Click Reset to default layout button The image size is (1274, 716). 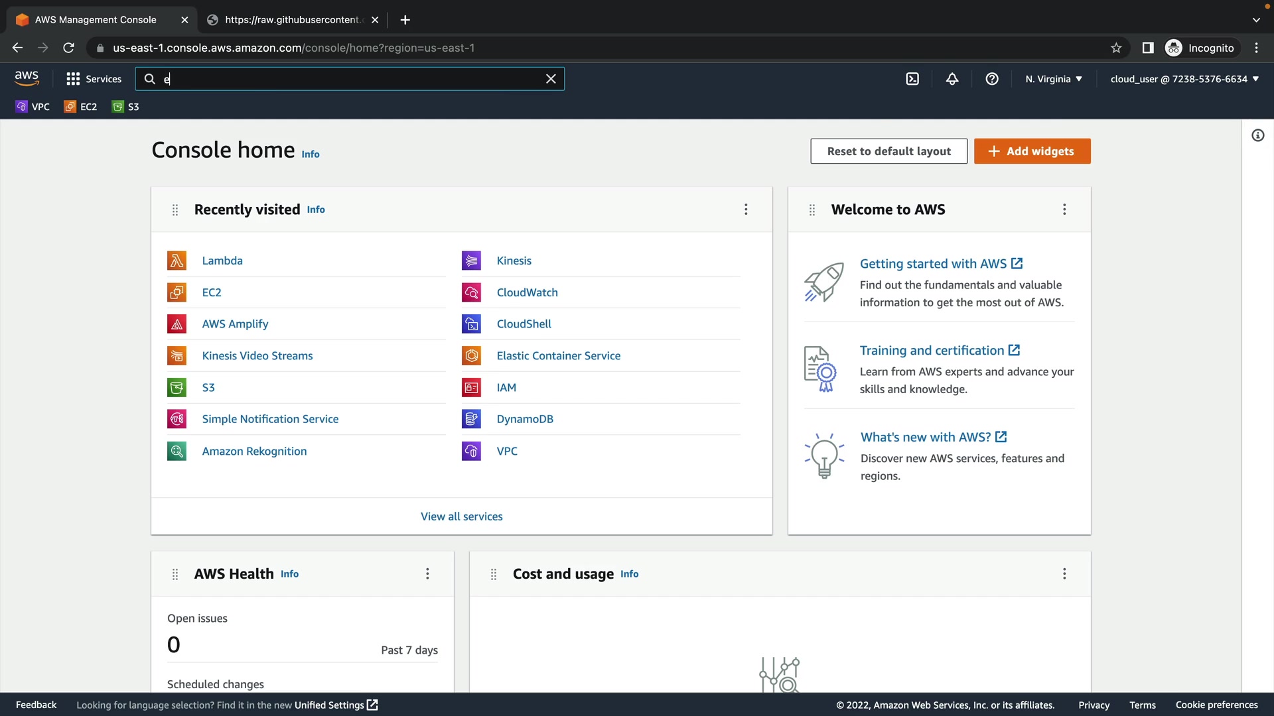coord(888,151)
